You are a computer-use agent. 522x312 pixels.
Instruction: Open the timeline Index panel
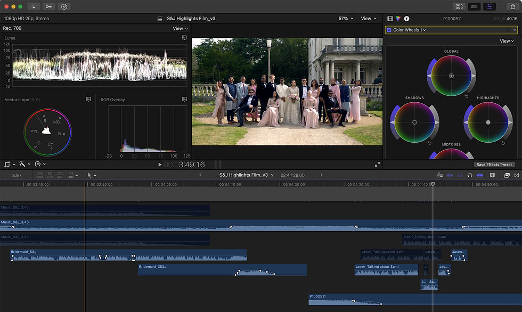click(16, 175)
